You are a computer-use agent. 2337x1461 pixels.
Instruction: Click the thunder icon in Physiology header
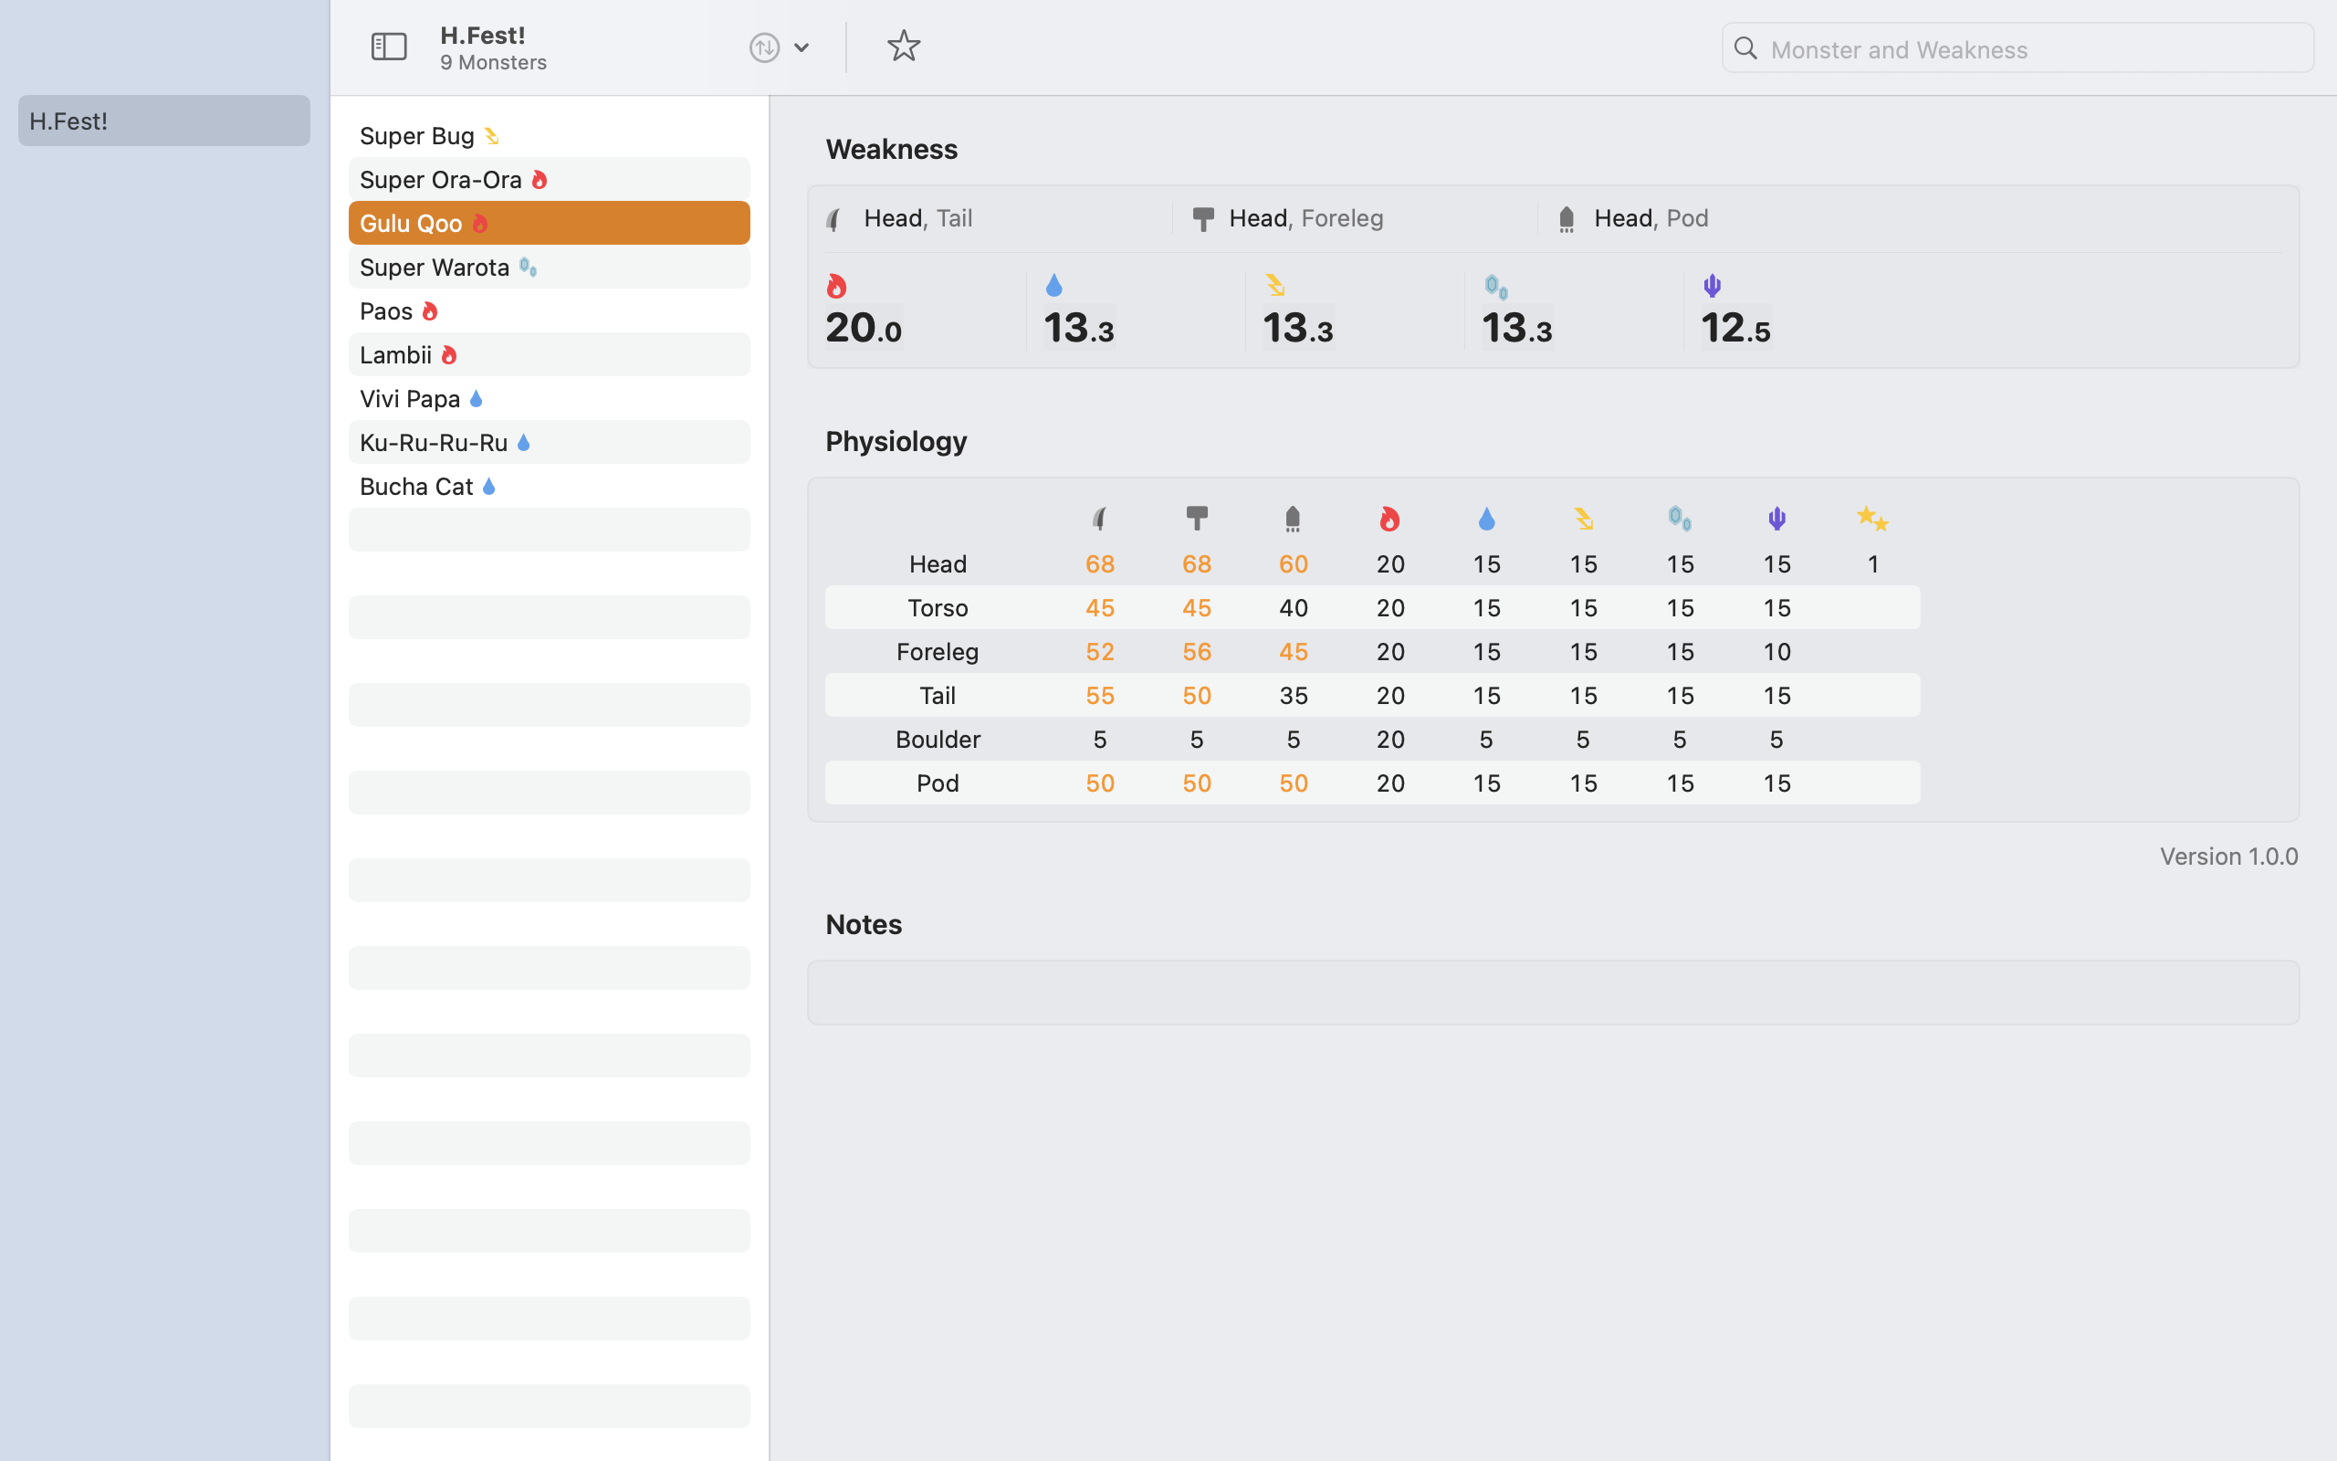pyautogui.click(x=1583, y=520)
